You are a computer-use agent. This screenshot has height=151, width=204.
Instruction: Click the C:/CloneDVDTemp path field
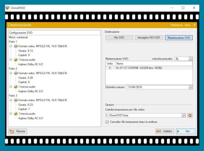pyautogui.click(x=143, y=115)
